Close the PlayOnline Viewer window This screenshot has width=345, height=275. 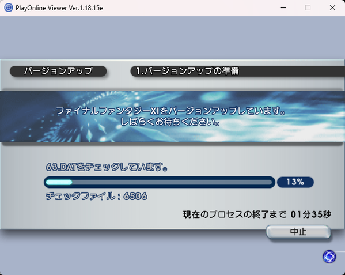332,8
